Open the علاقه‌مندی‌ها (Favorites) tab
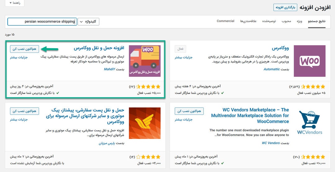Image resolution: width=335 pixels, height=172 pixels. pos(248,21)
